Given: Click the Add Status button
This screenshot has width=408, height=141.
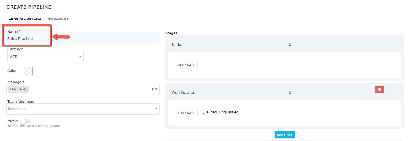Looking at the screenshot, I should coord(186,65).
